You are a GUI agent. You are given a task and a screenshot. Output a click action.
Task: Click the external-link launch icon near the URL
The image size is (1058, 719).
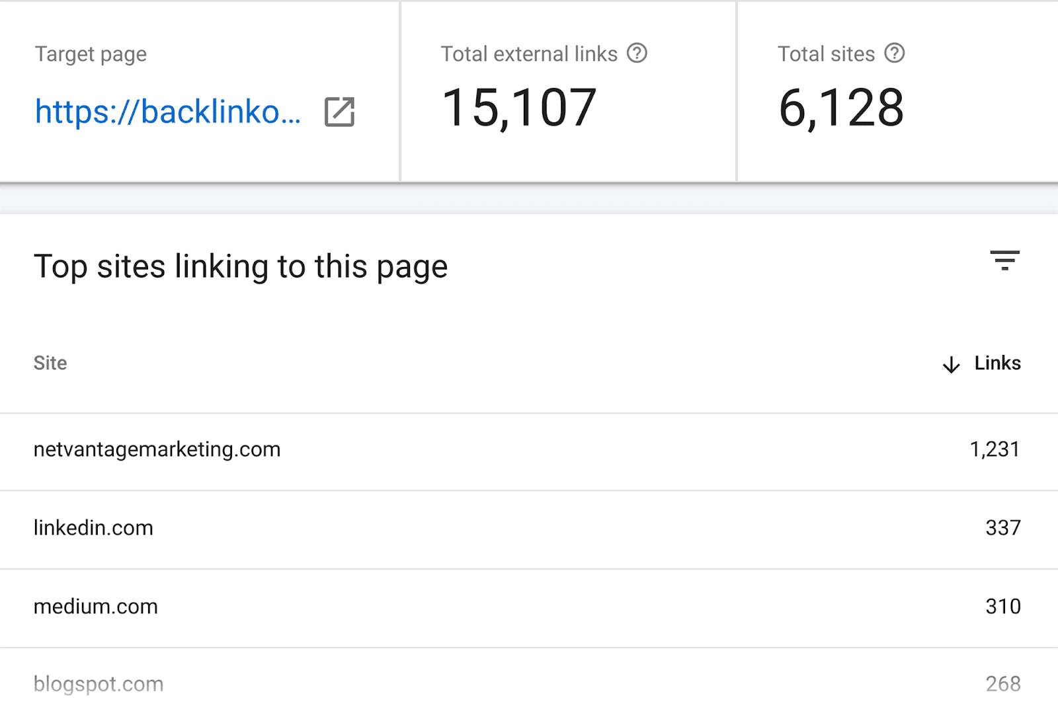click(339, 112)
